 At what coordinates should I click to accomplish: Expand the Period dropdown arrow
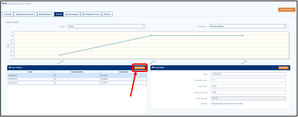(144, 26)
